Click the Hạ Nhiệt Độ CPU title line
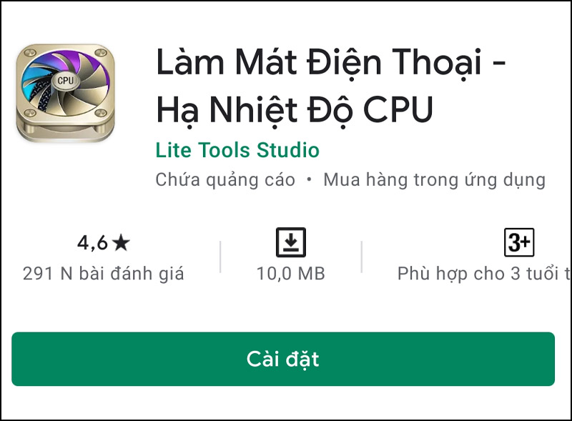The height and width of the screenshot is (421, 572). pos(295,110)
